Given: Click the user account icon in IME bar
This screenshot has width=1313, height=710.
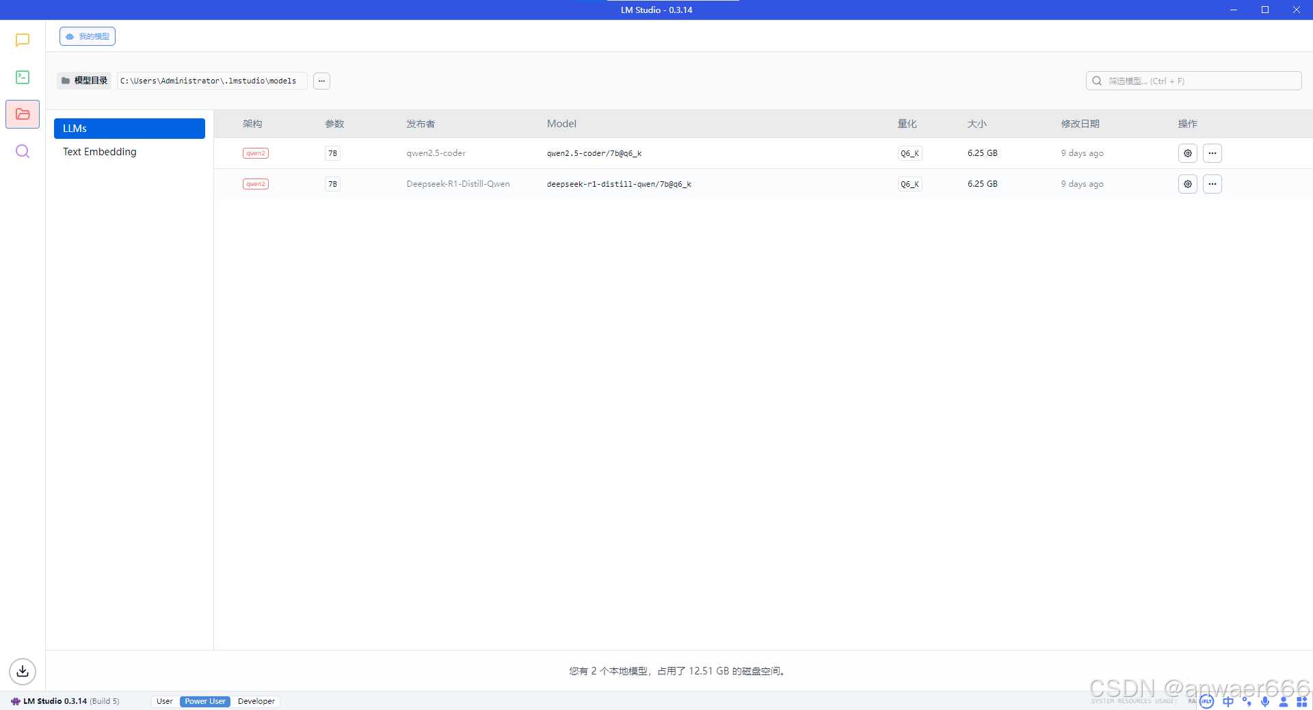Looking at the screenshot, I should [x=1284, y=702].
